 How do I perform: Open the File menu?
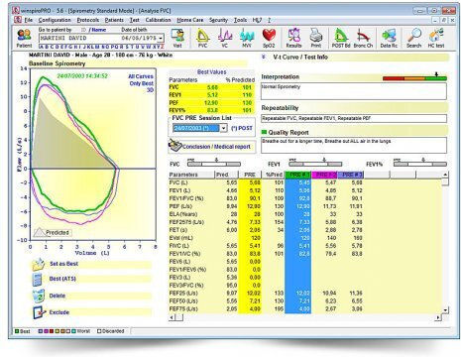29,20
